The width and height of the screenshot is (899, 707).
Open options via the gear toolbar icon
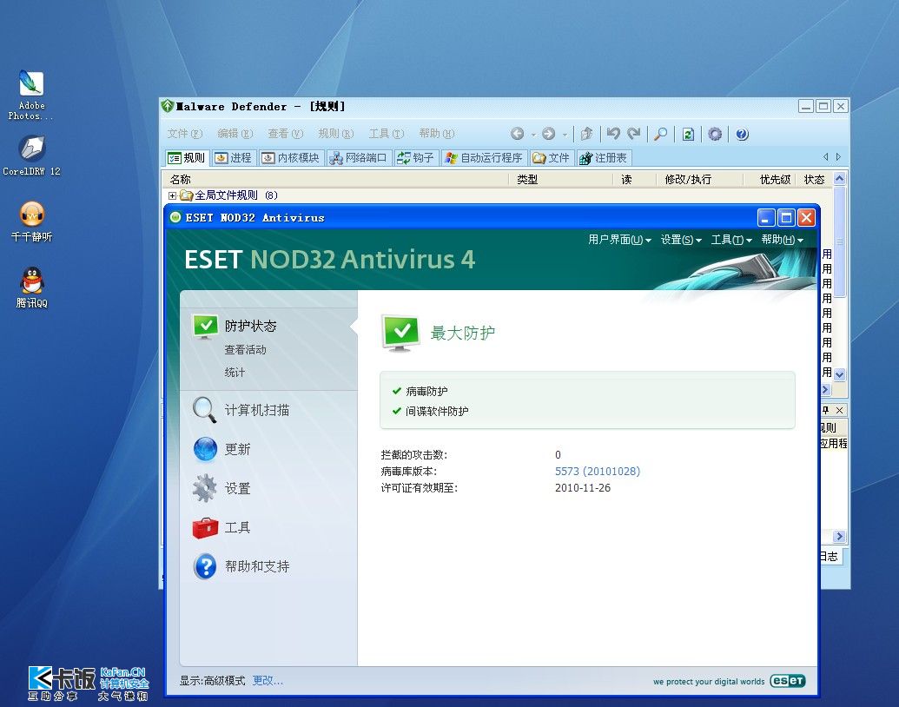[x=714, y=134]
